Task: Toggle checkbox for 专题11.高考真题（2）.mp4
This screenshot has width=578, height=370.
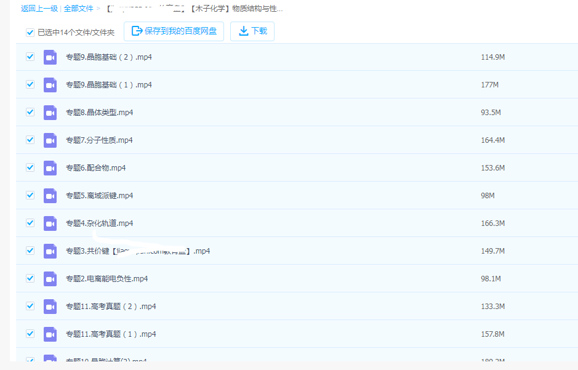Action: [x=30, y=306]
